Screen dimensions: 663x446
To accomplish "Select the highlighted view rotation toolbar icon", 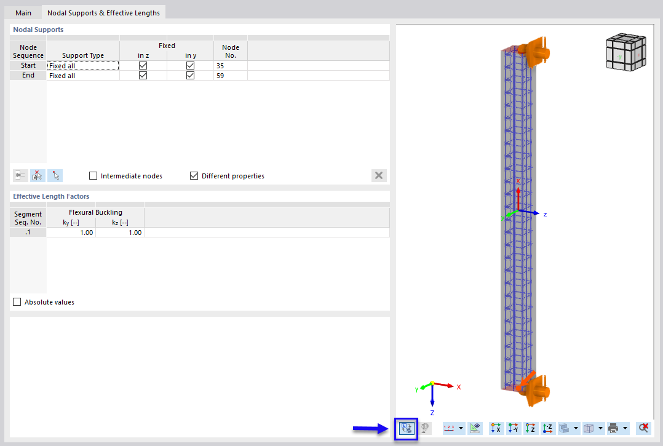I will point(406,428).
